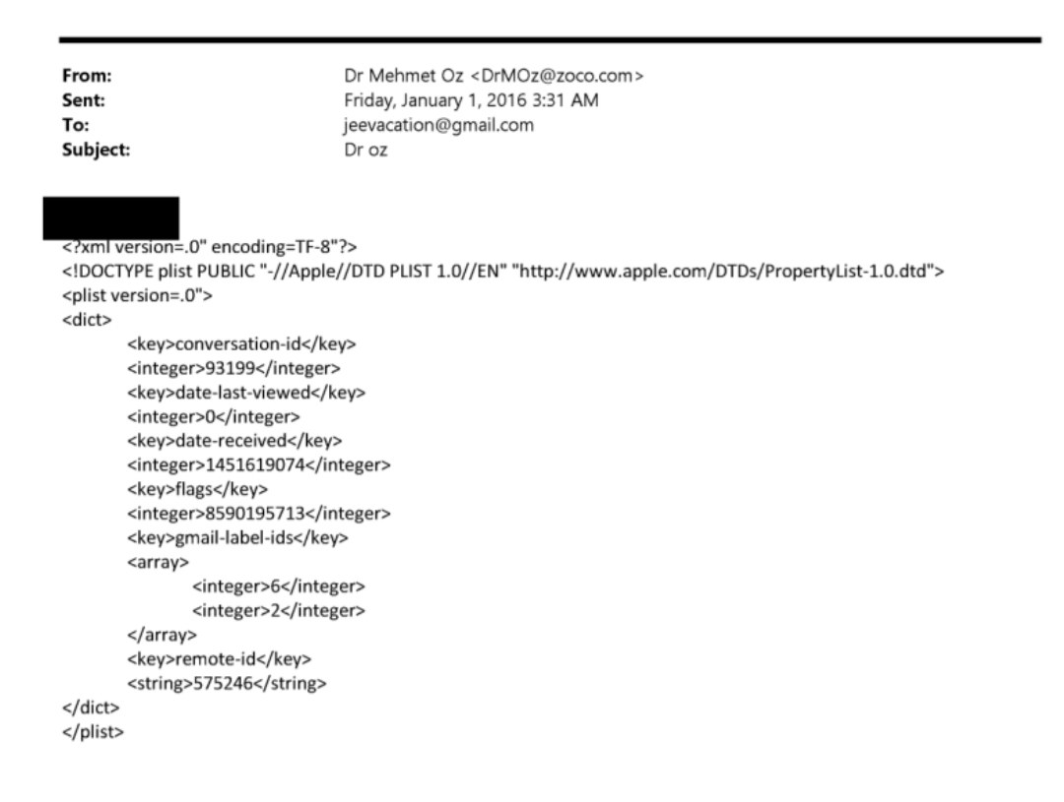The width and height of the screenshot is (1064, 802).
Task: Click the integer 1451619074 line
Action: pos(258,465)
